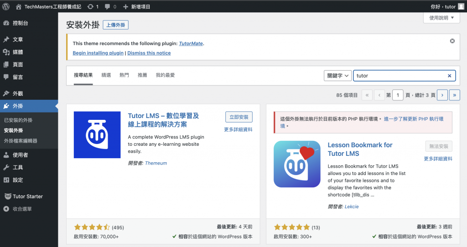467x247 pixels.
Task: Open the Themeum developer link
Action: 156,163
